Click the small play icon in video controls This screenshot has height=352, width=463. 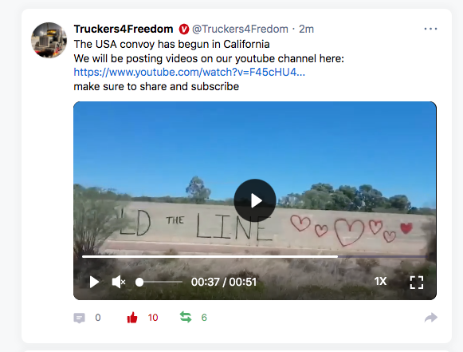point(94,282)
